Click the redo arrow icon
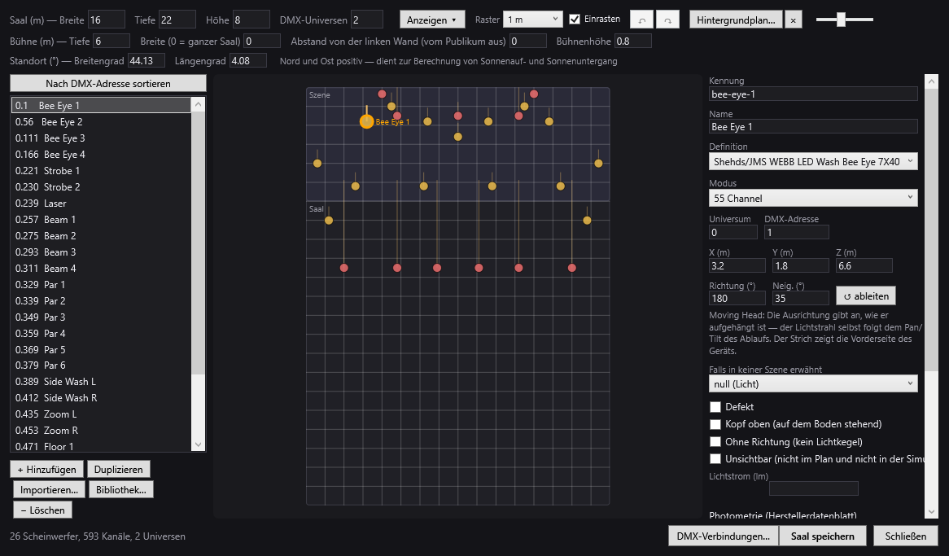Image resolution: width=949 pixels, height=556 pixels. click(x=667, y=20)
